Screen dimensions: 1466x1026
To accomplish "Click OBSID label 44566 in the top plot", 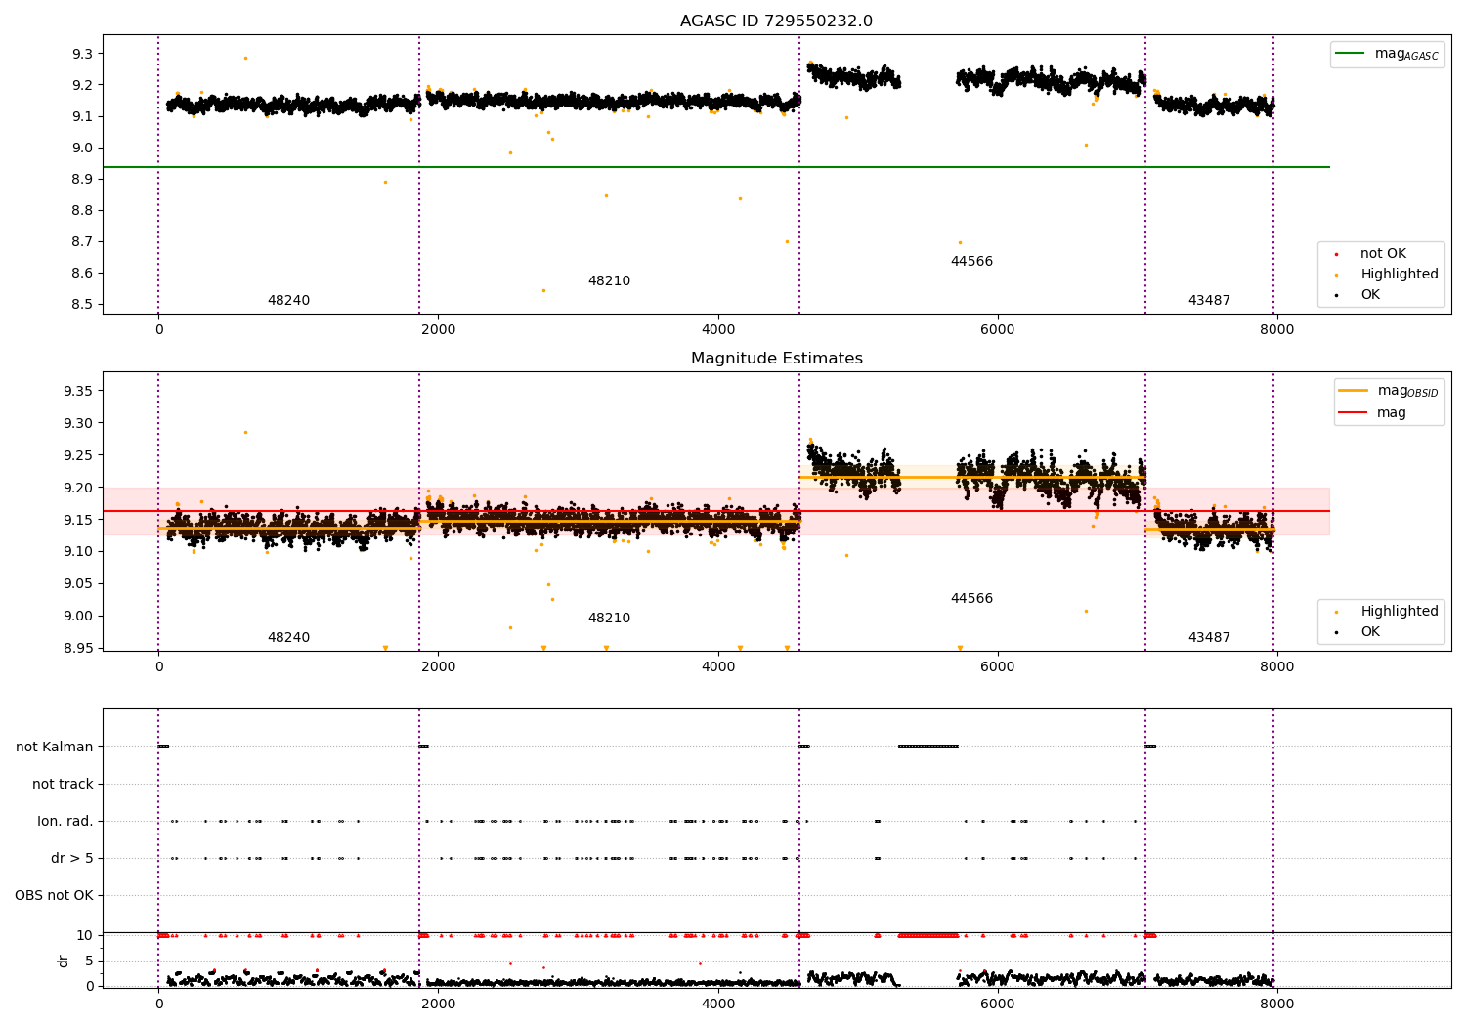I will pyautogui.click(x=971, y=262).
